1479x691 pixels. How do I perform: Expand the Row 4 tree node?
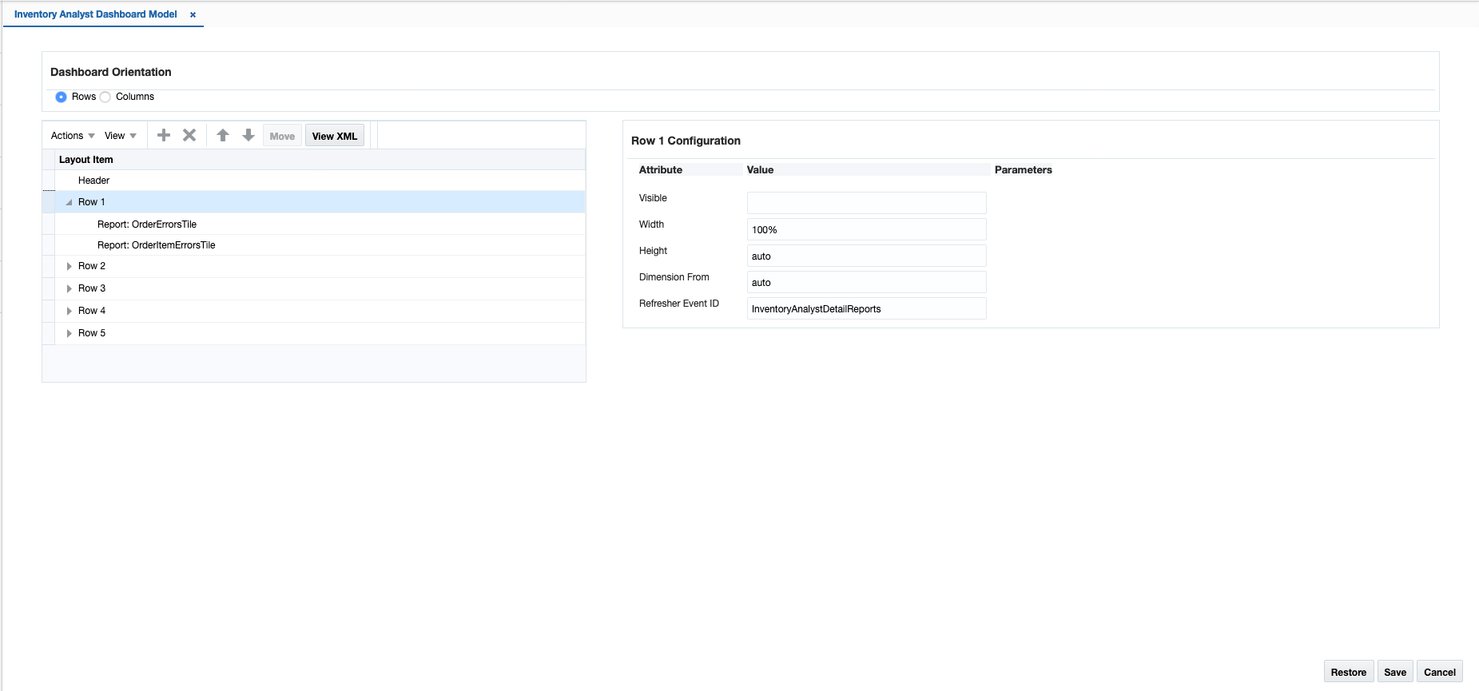(70, 311)
